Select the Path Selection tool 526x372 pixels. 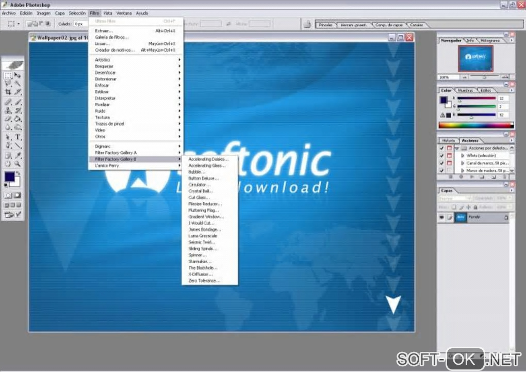[x=8, y=137]
